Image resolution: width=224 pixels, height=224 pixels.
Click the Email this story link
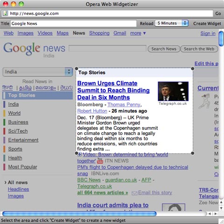click(155, 193)
